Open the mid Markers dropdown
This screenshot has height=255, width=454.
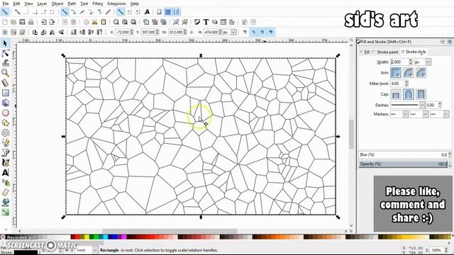(425, 114)
